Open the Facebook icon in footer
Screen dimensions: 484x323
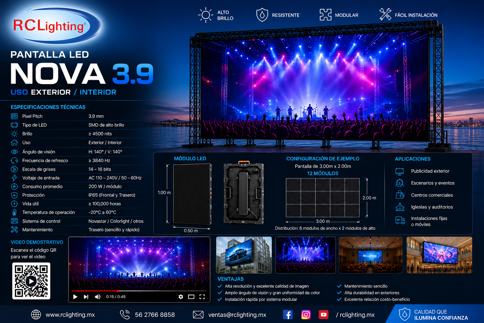[x=288, y=314]
